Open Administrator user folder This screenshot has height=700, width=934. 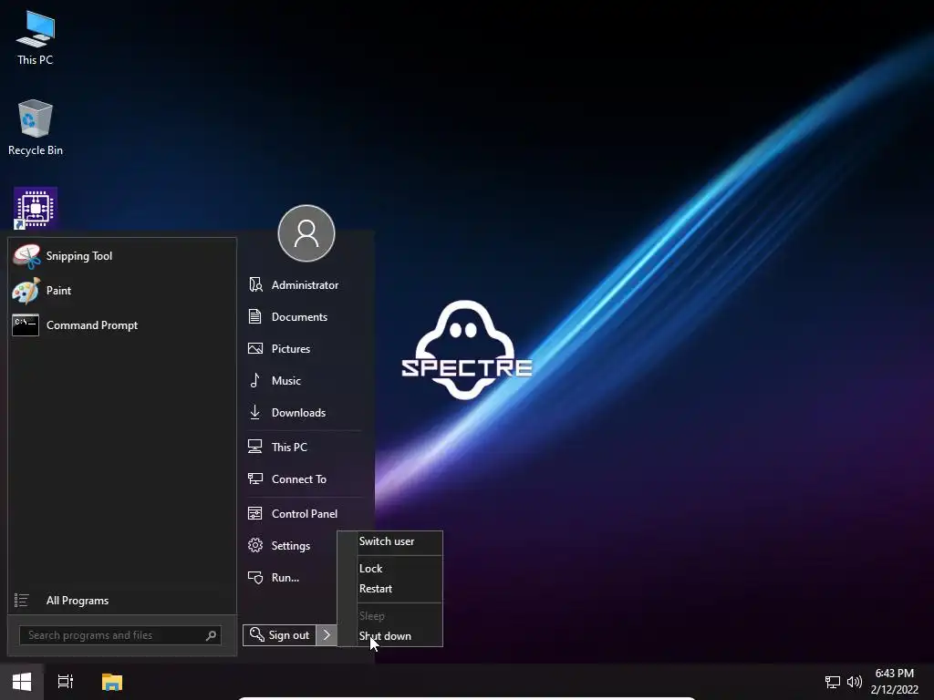304,285
